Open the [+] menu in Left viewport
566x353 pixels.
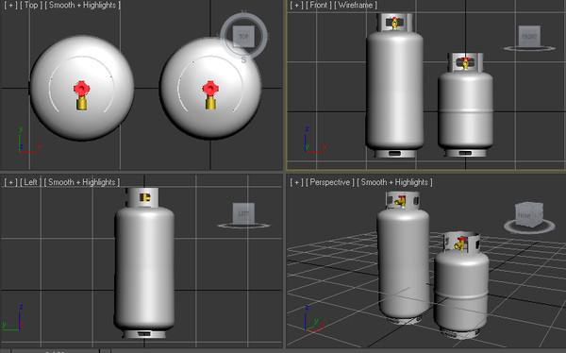10,182
